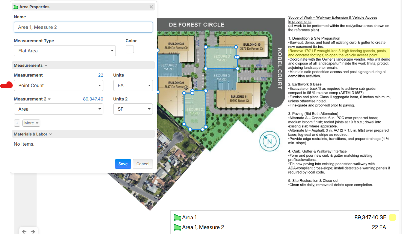Click the Name text field
This screenshot has height=234, width=402.
pos(83,27)
